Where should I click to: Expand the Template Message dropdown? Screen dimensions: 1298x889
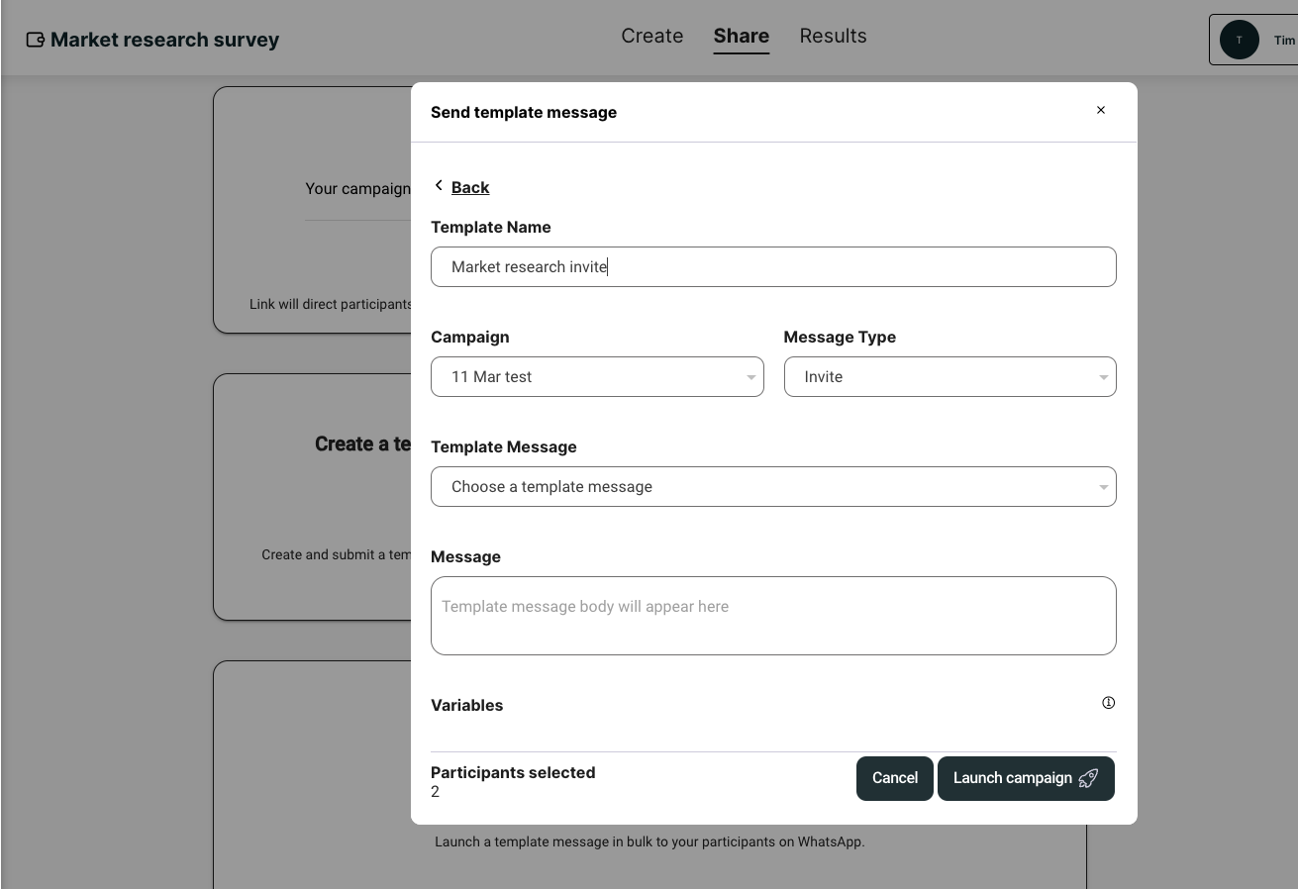[x=773, y=487]
